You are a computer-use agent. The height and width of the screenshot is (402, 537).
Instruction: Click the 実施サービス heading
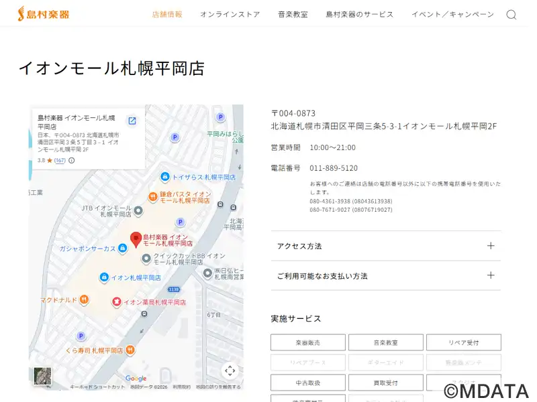click(x=296, y=319)
